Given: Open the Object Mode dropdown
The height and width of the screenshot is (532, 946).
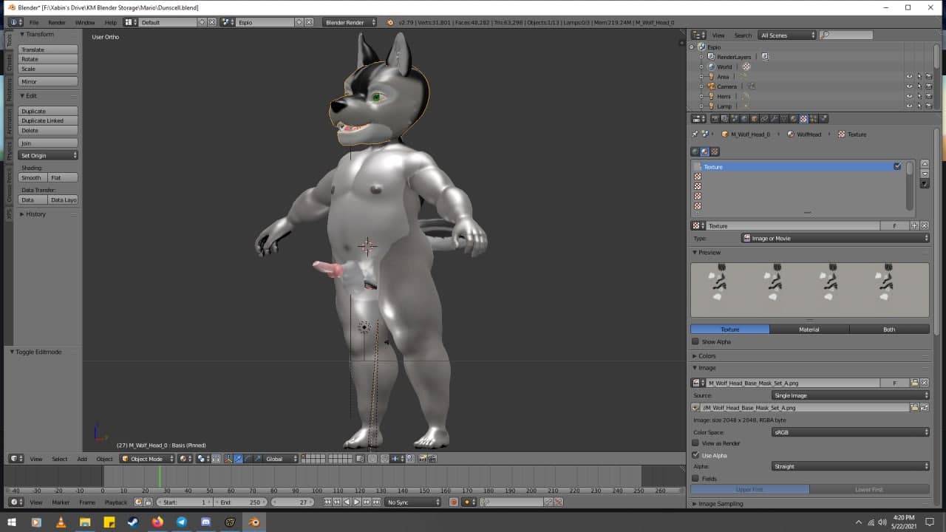Looking at the screenshot, I should point(148,459).
